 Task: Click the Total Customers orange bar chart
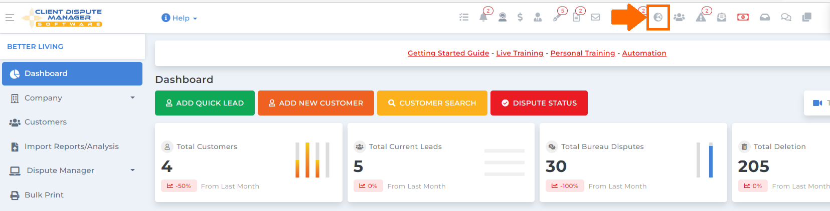(x=312, y=160)
